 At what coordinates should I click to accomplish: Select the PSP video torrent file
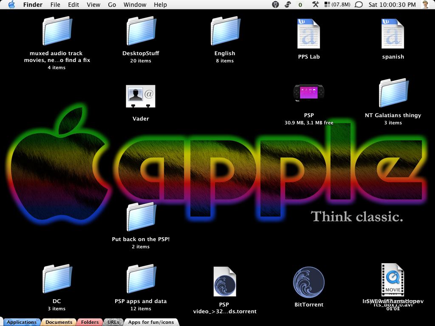[224, 282]
